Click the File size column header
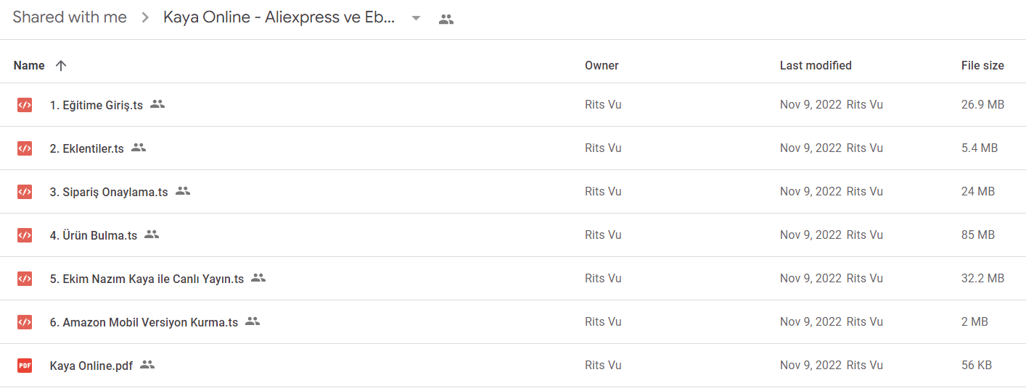 pyautogui.click(x=982, y=65)
